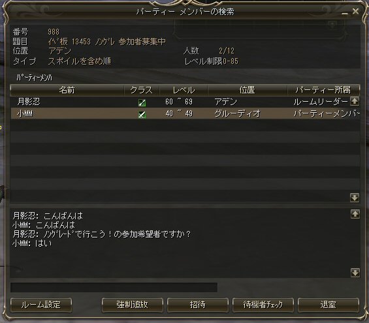
Task: Sort members by クラス column header
Action: 142,90
